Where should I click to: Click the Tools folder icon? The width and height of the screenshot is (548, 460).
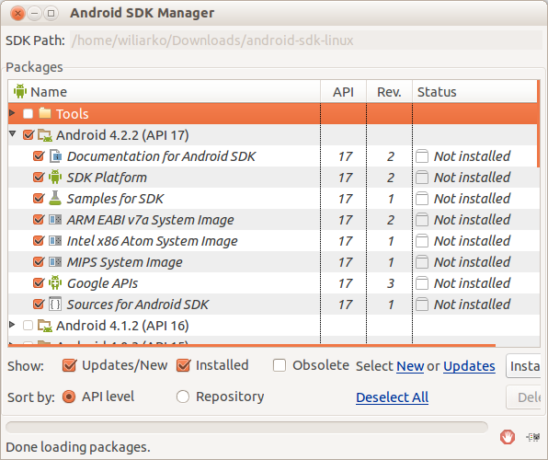[45, 113]
